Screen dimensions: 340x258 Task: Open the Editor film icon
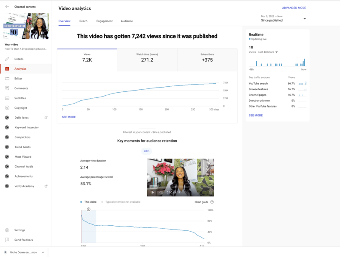[x=7, y=79]
